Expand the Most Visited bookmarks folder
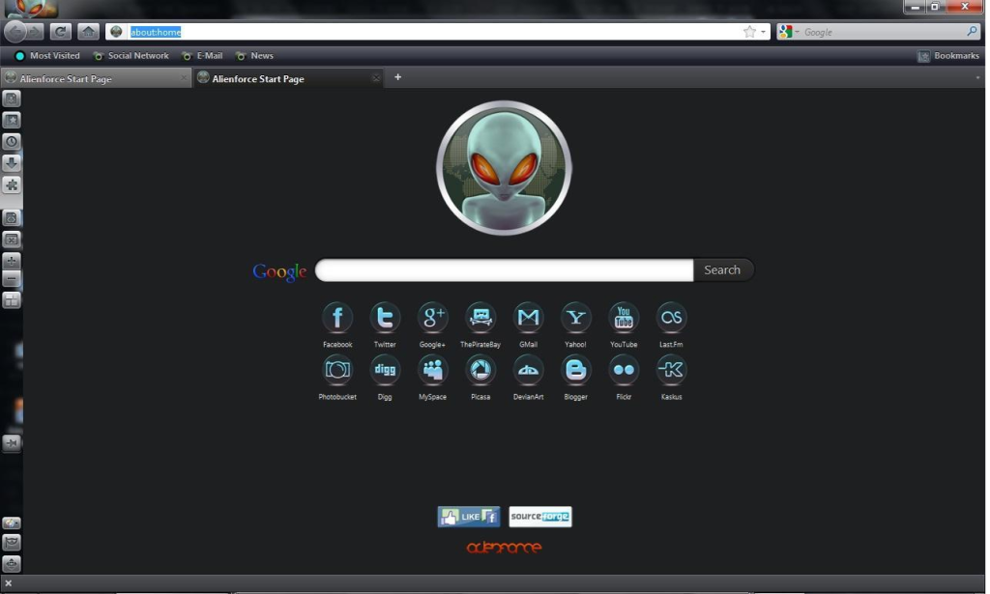This screenshot has width=990, height=594. click(47, 56)
